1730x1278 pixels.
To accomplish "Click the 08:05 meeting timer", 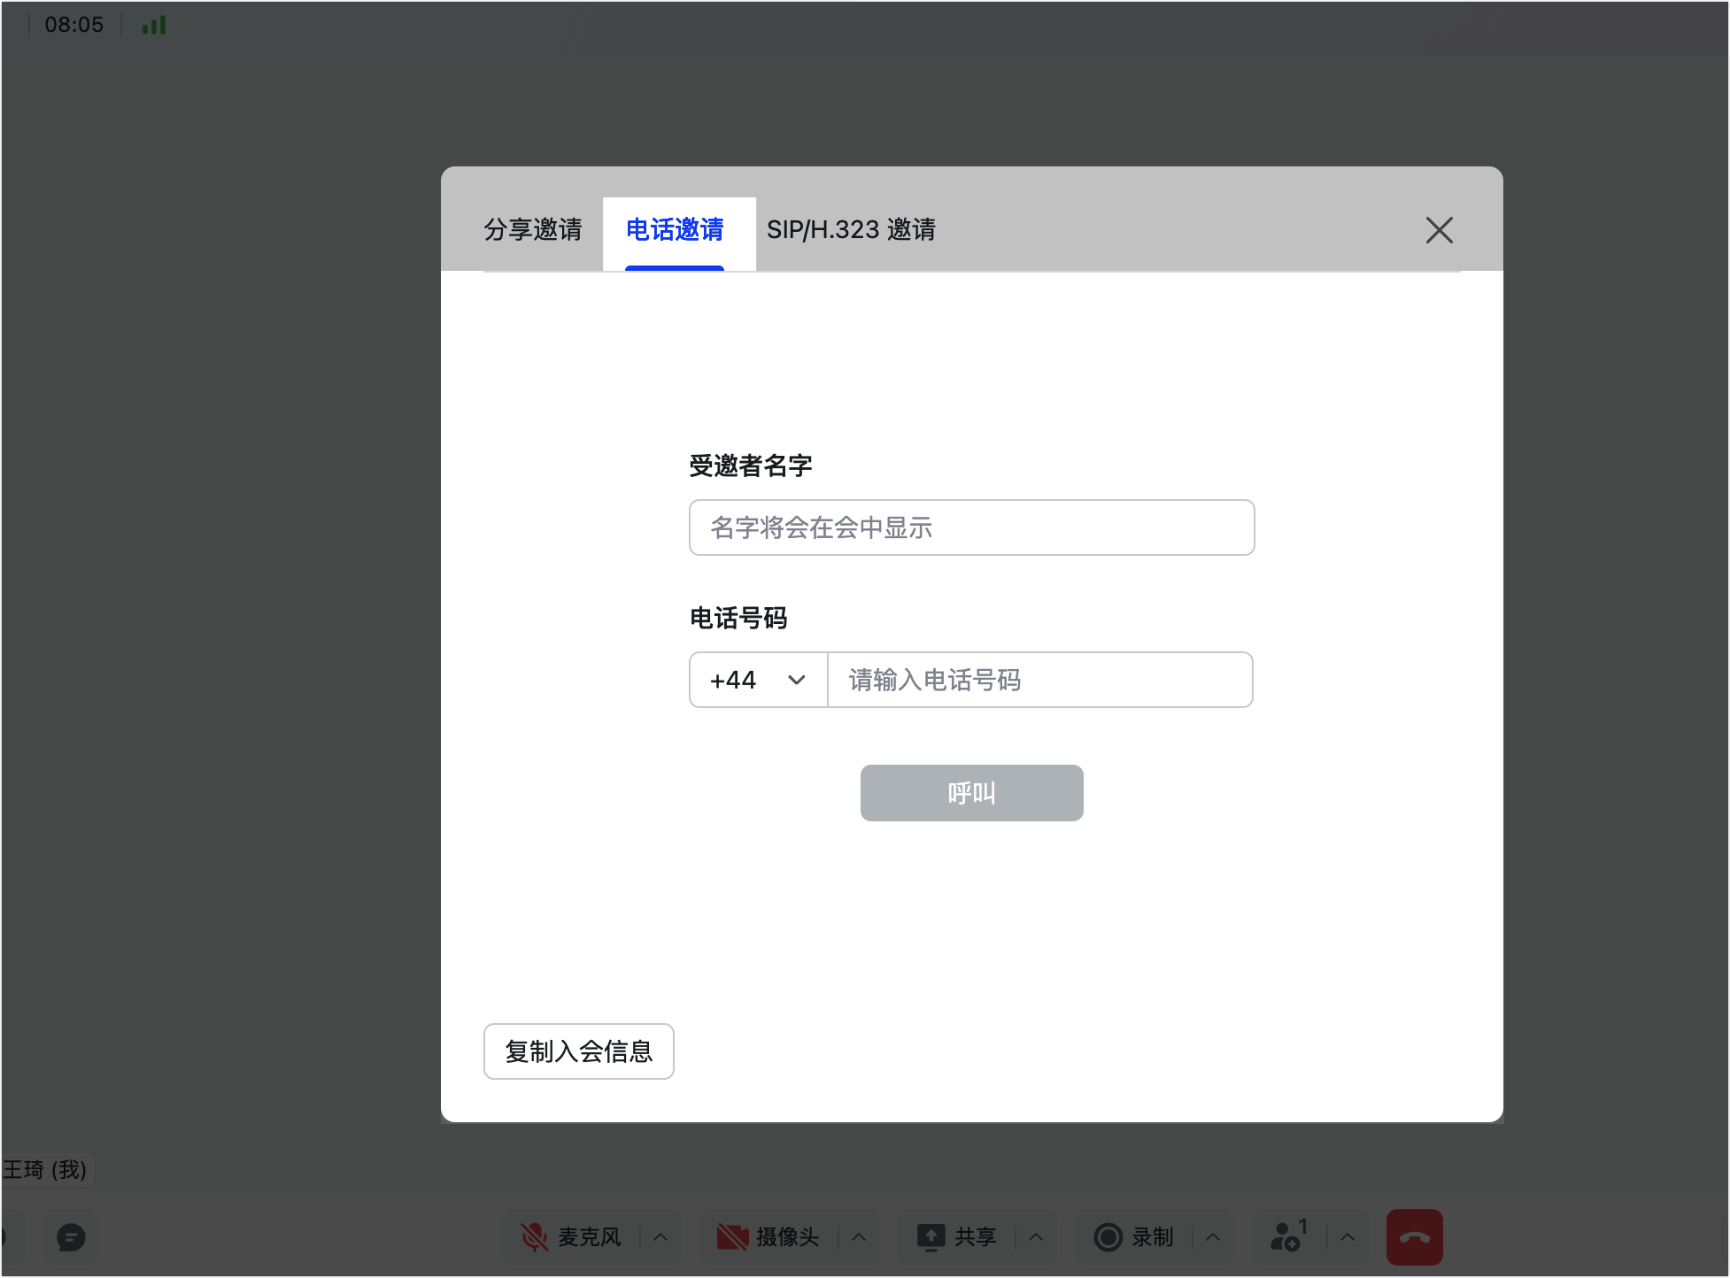I will coord(74,25).
